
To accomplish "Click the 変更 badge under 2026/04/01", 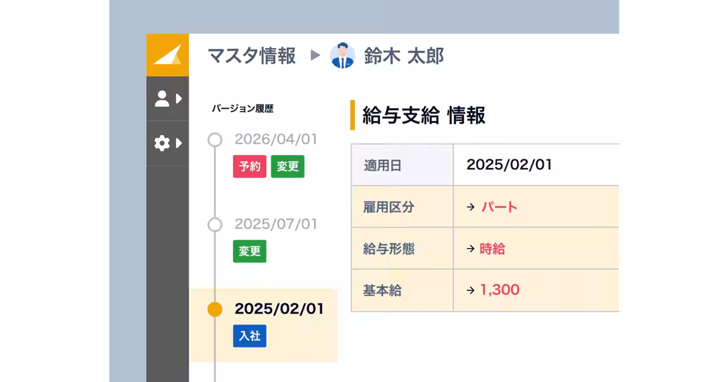I will (x=288, y=167).
